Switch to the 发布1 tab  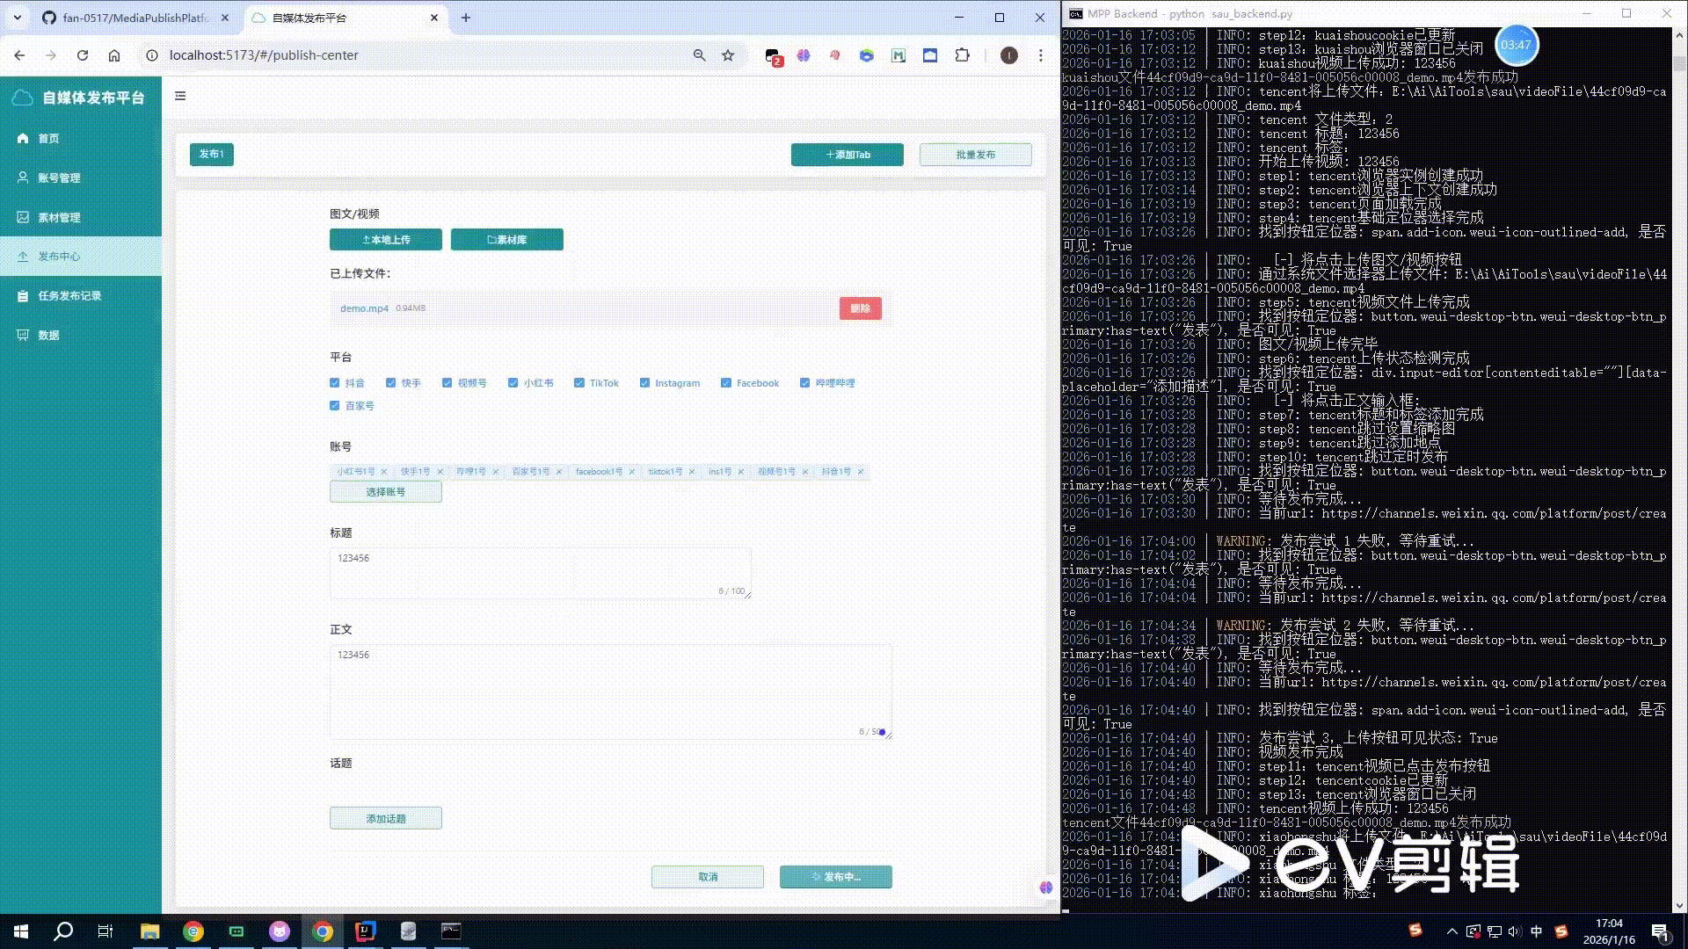(211, 155)
